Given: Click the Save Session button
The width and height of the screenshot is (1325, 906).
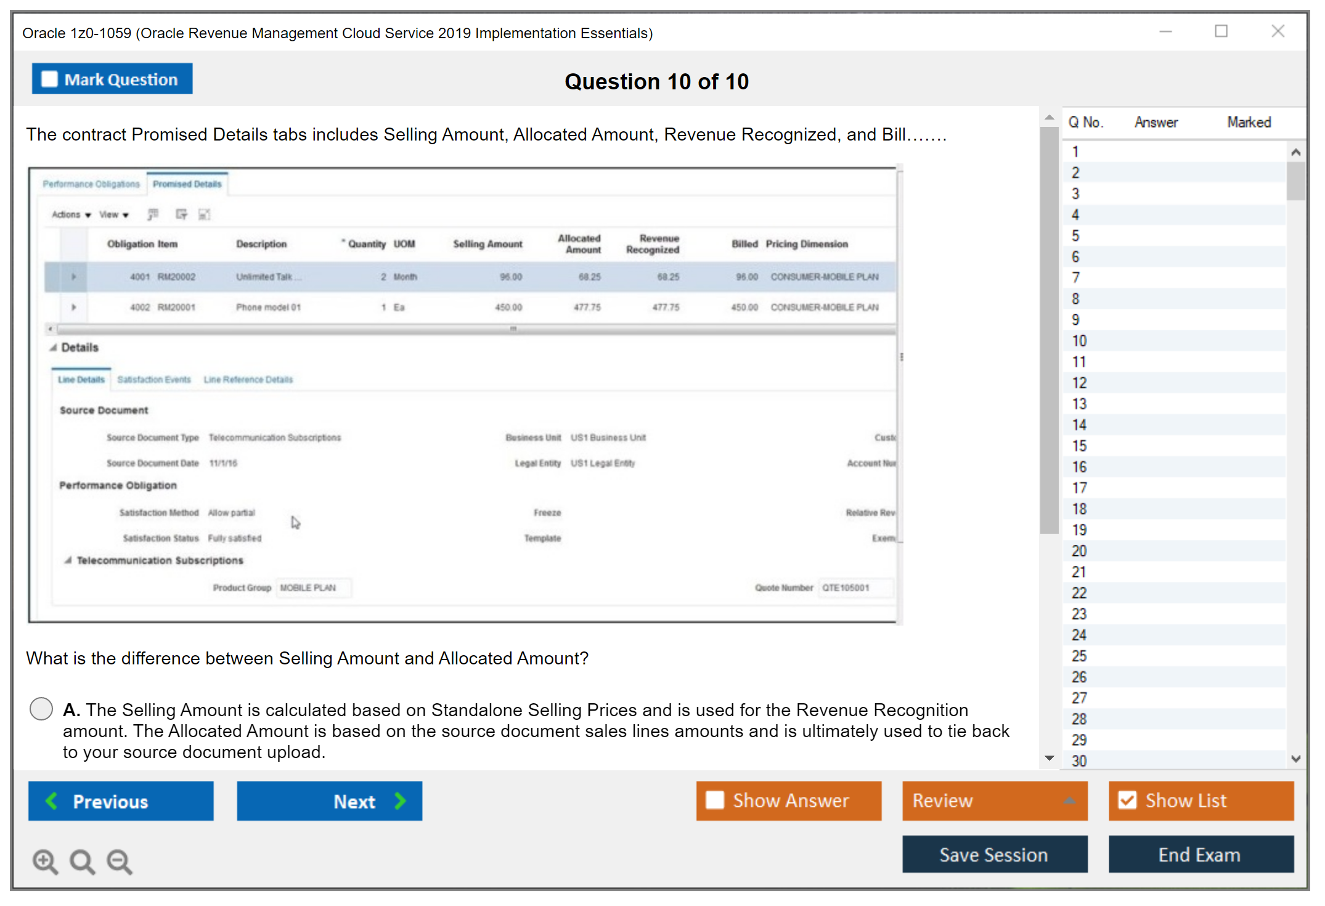Looking at the screenshot, I should 994,855.
